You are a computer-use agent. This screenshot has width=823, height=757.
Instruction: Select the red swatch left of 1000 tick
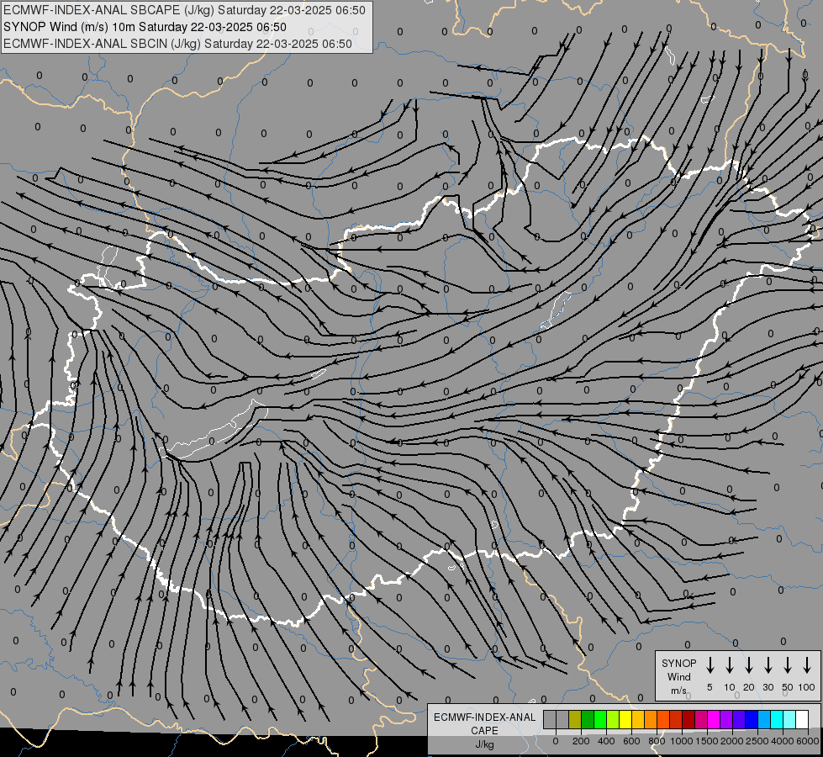[x=676, y=720]
